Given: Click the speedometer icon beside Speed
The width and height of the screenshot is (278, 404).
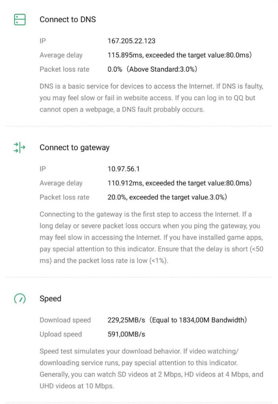Looking at the screenshot, I should click(x=20, y=298).
